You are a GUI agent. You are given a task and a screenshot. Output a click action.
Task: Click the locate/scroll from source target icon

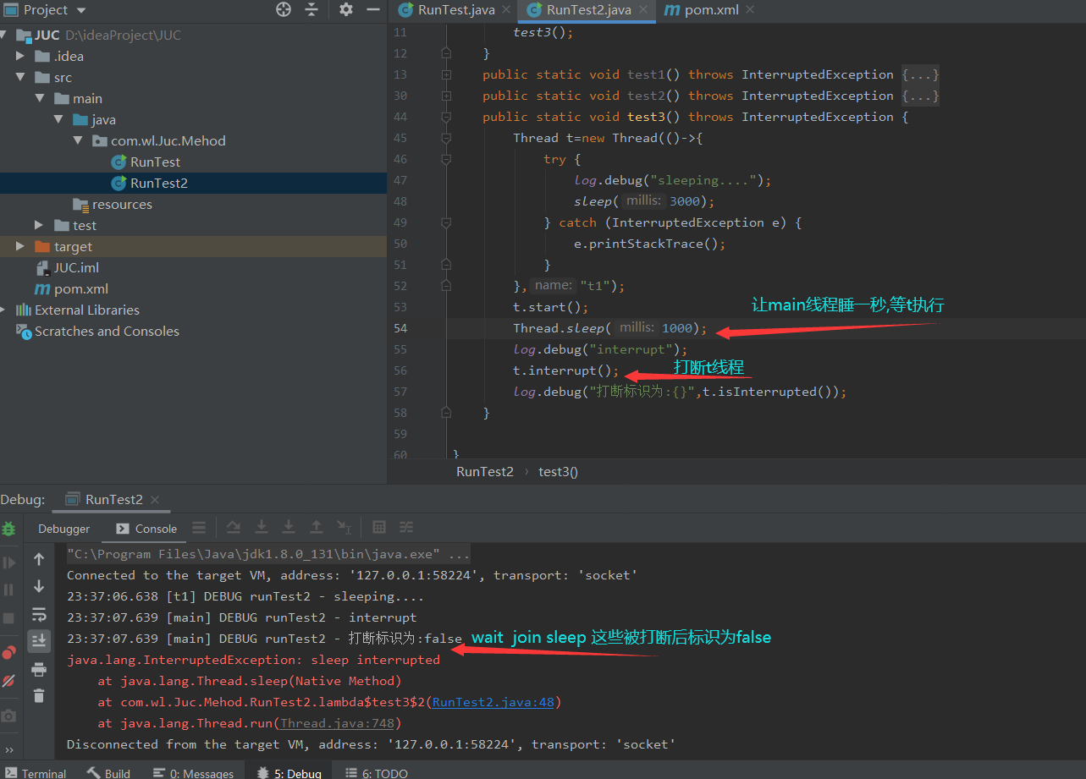coord(284,9)
